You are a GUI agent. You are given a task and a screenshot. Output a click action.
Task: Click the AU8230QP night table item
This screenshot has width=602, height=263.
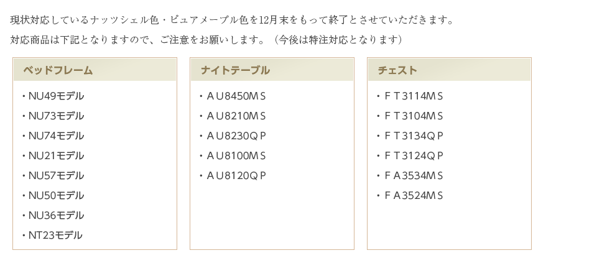(x=236, y=136)
